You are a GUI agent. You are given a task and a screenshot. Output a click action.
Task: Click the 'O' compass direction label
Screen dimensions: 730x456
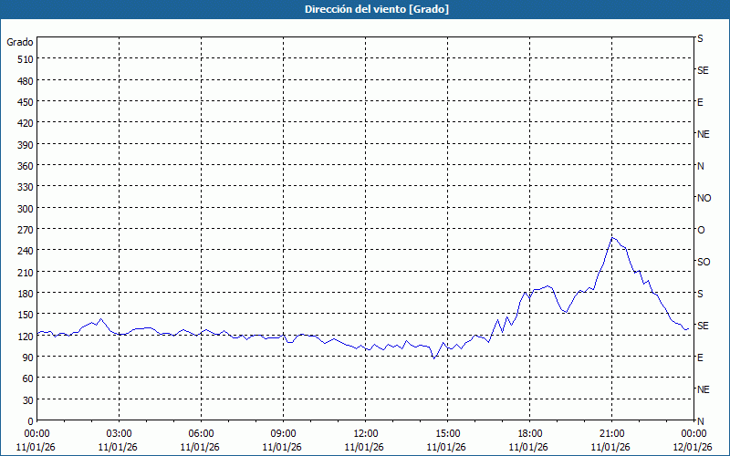(x=701, y=230)
